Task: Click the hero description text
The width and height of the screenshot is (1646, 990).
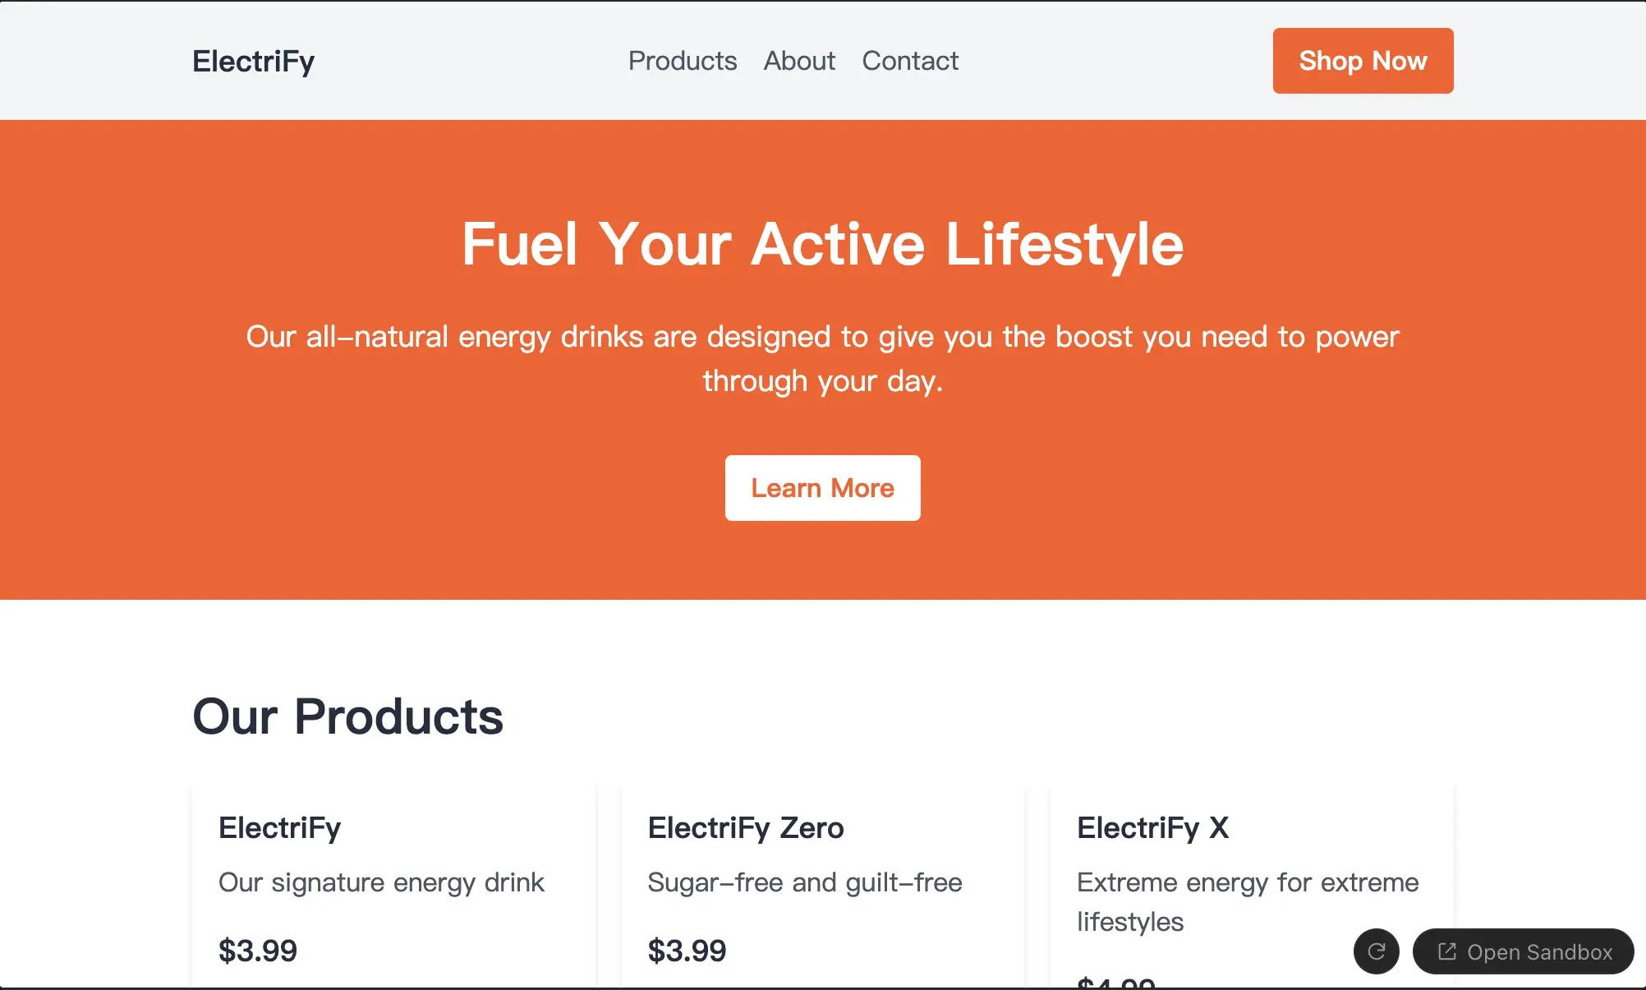Action: click(822, 357)
